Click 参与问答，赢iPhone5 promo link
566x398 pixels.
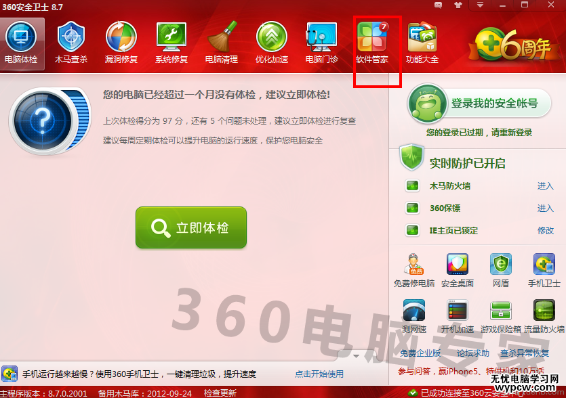coord(471,371)
